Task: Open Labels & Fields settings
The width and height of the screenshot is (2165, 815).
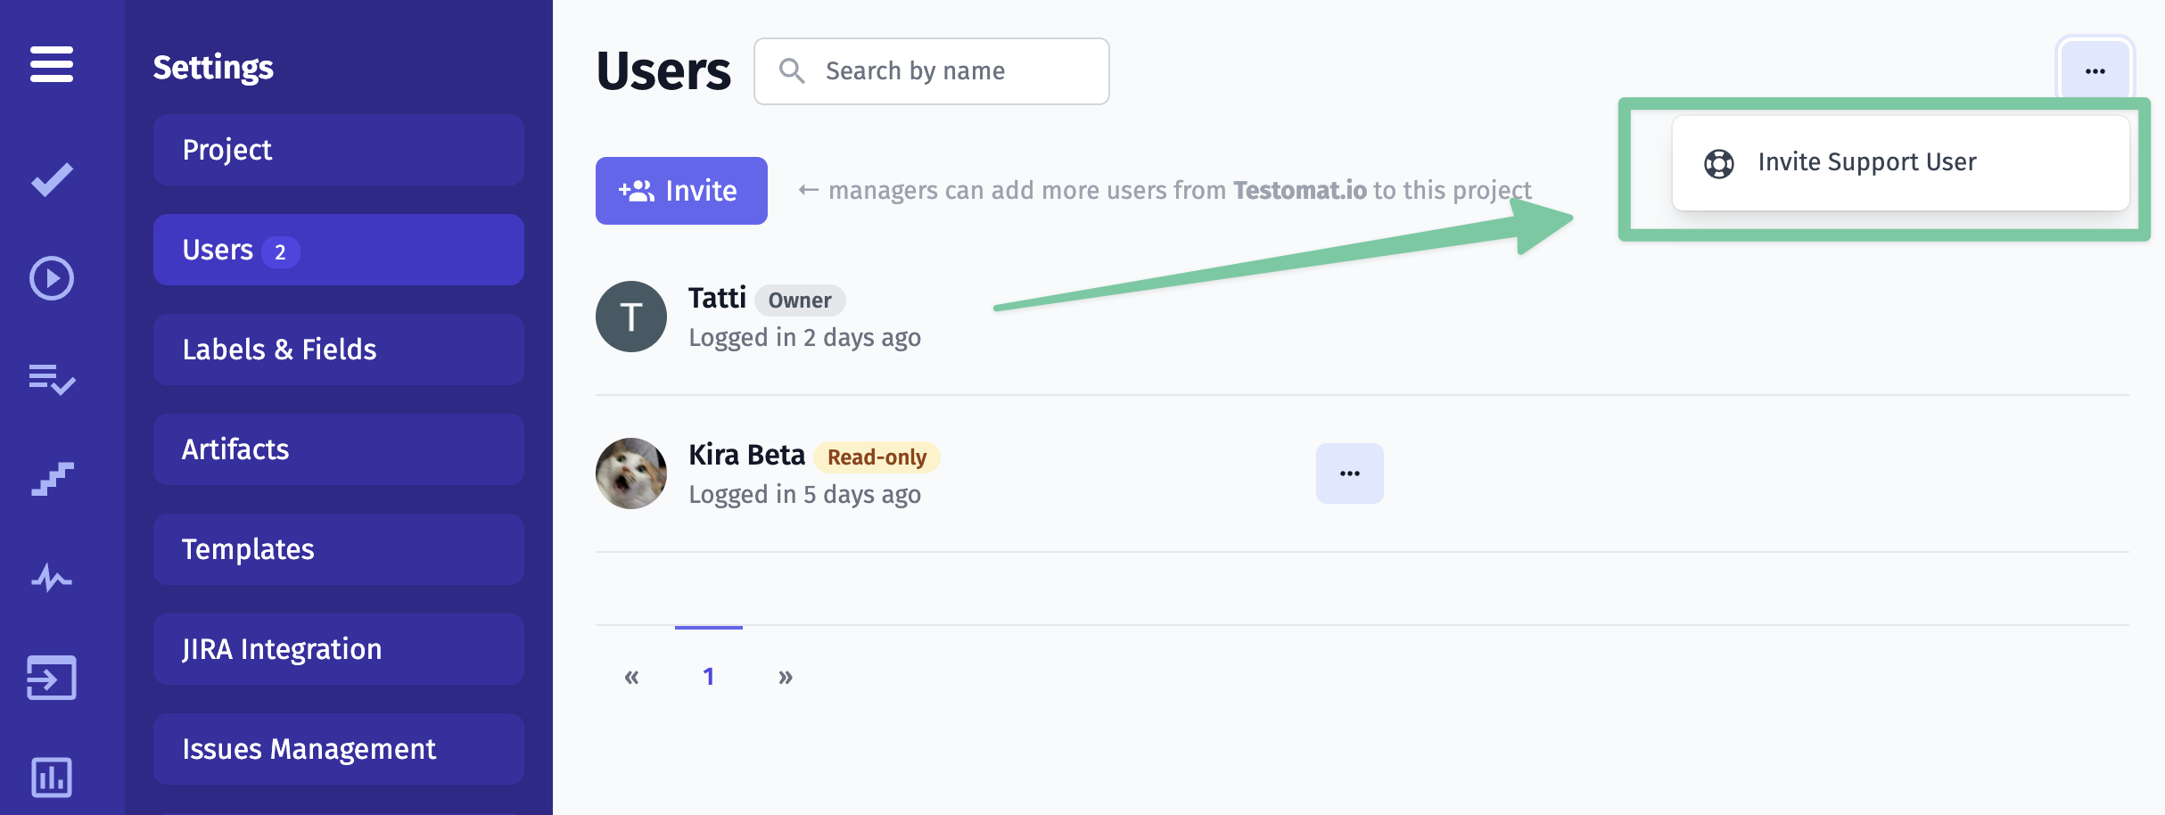Action: tap(339, 350)
